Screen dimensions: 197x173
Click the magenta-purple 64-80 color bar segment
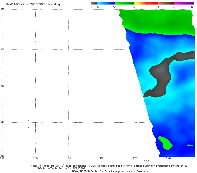point(184,3)
